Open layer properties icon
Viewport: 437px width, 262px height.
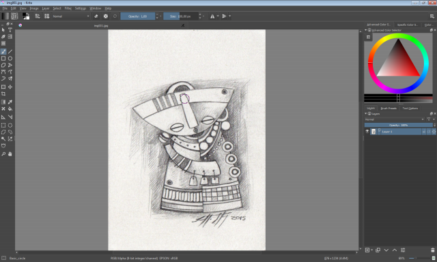coord(403,250)
